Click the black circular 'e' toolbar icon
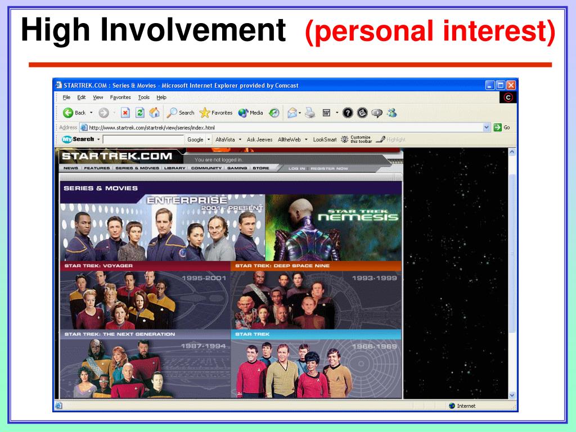This screenshot has width=576, height=432. tap(362, 112)
